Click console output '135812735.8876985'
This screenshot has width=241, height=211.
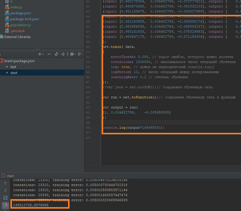coord(31,205)
